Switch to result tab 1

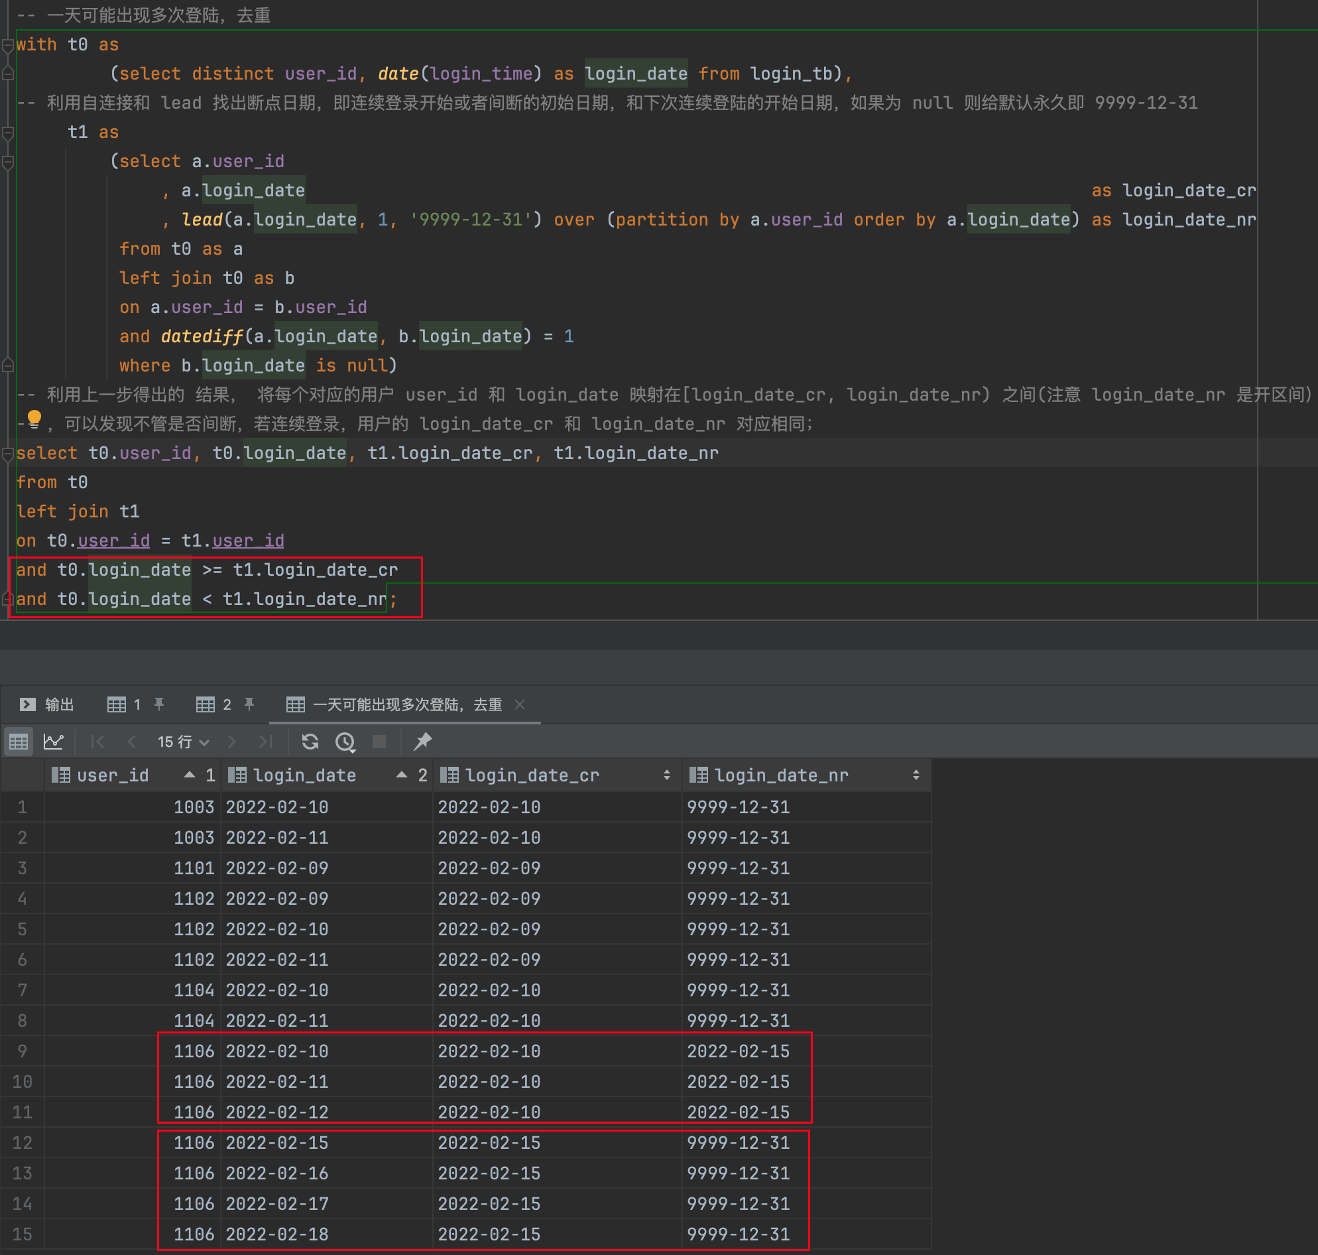pos(124,704)
